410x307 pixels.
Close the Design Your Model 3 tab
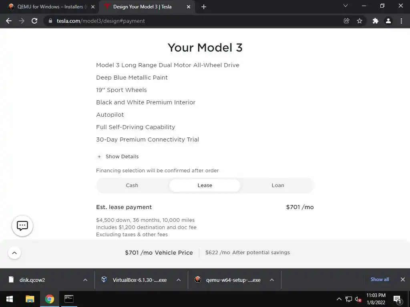(189, 7)
